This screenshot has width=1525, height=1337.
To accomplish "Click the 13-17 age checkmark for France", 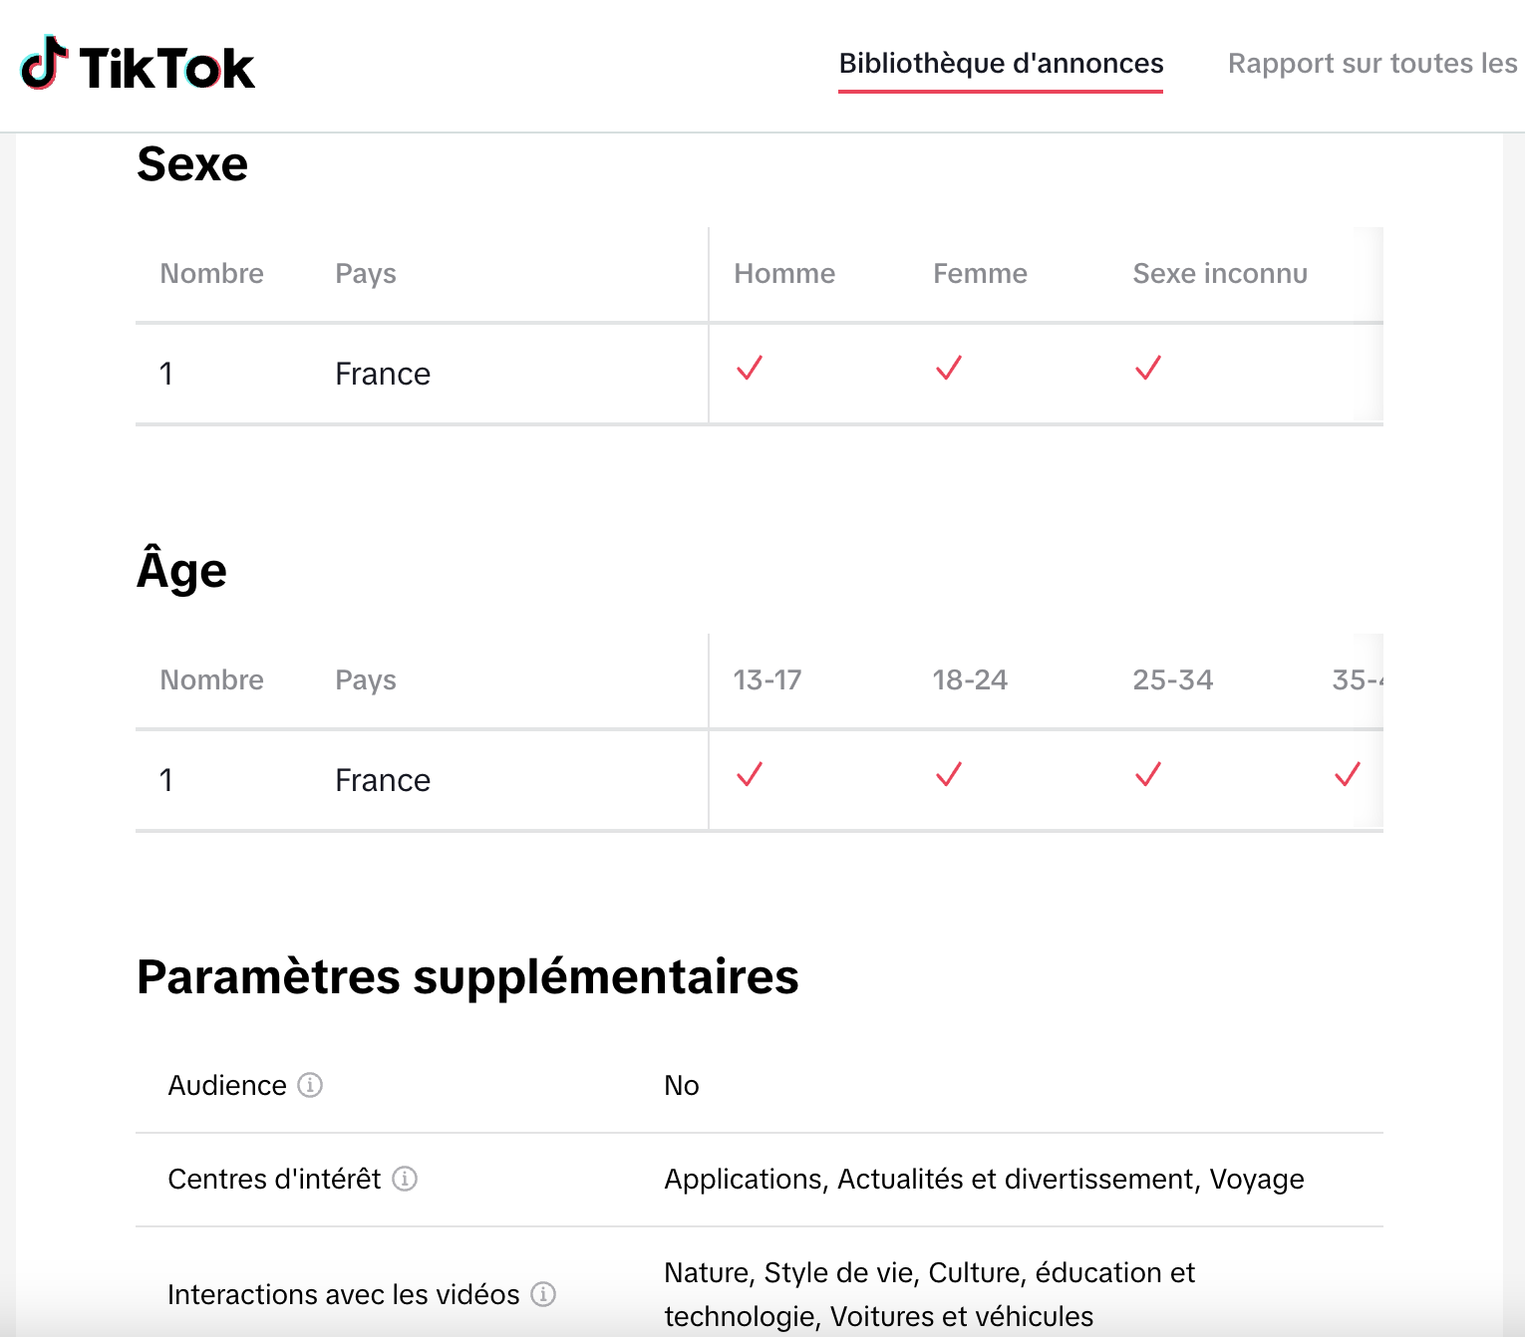I will click(750, 775).
